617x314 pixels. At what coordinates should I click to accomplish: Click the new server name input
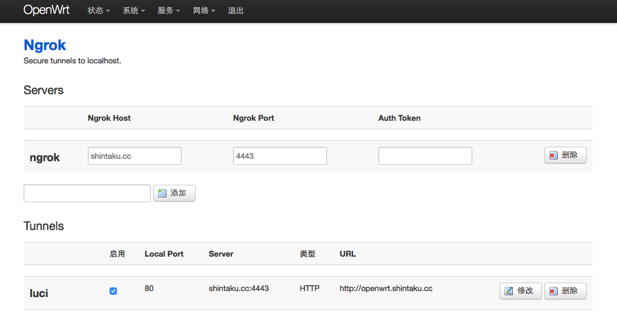click(x=87, y=193)
